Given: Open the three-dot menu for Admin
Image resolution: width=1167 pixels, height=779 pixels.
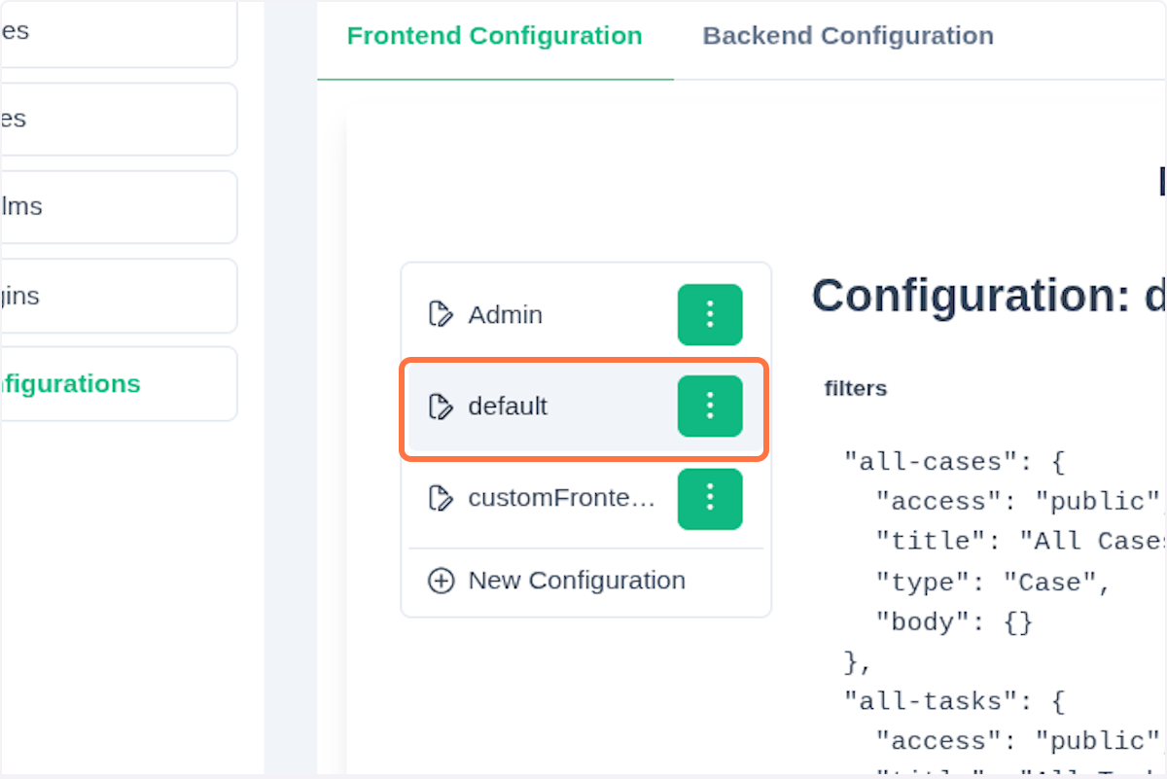Looking at the screenshot, I should pyautogui.click(x=710, y=315).
